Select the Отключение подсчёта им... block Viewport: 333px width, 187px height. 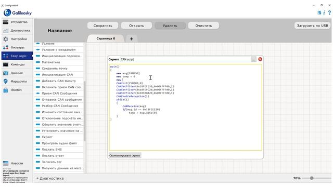point(59,118)
